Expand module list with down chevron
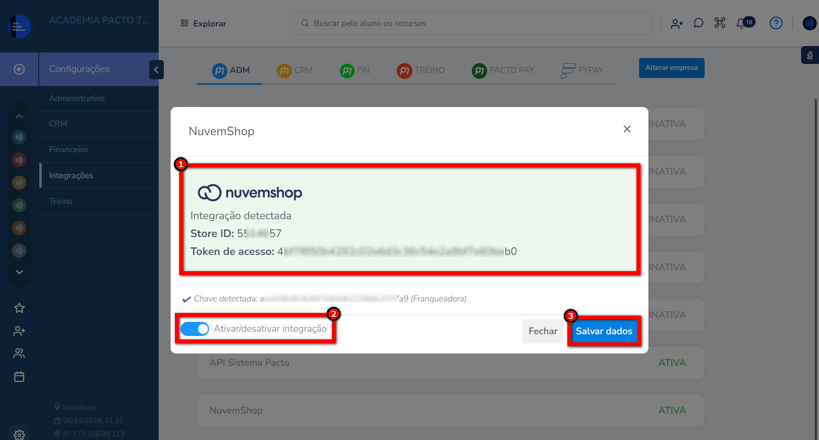 (19, 272)
